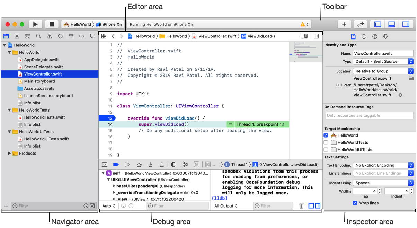Run the app with the Play button
417x228 pixels.
35,24
